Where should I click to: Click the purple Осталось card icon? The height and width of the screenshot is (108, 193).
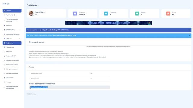tap(75, 13)
